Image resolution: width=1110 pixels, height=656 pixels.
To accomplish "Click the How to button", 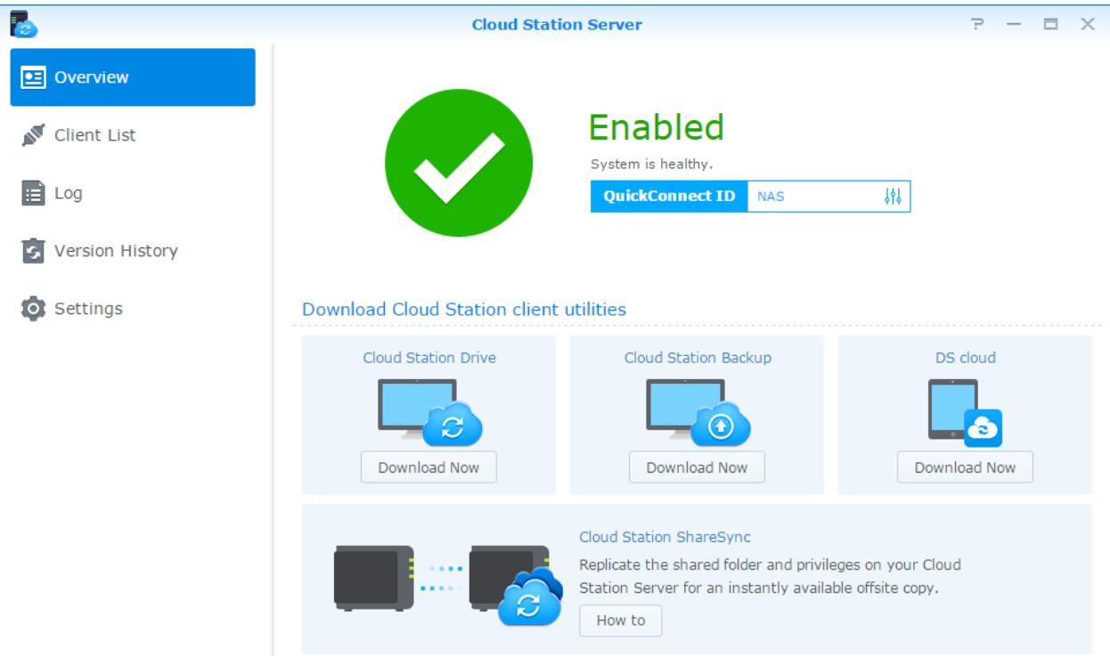I will [x=620, y=620].
